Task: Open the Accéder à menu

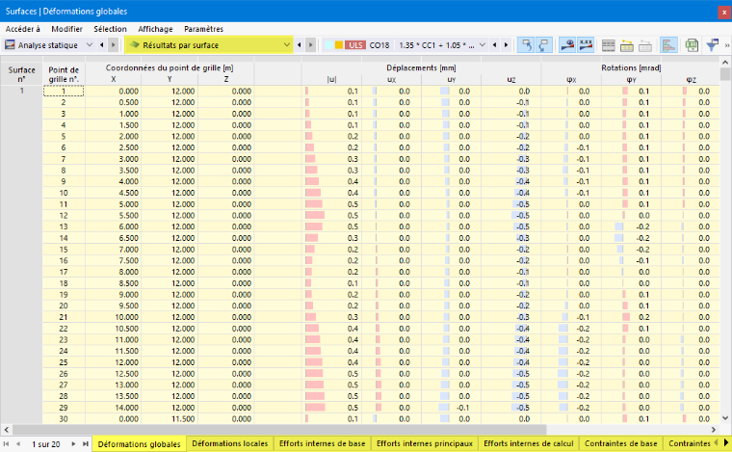Action: (22, 29)
